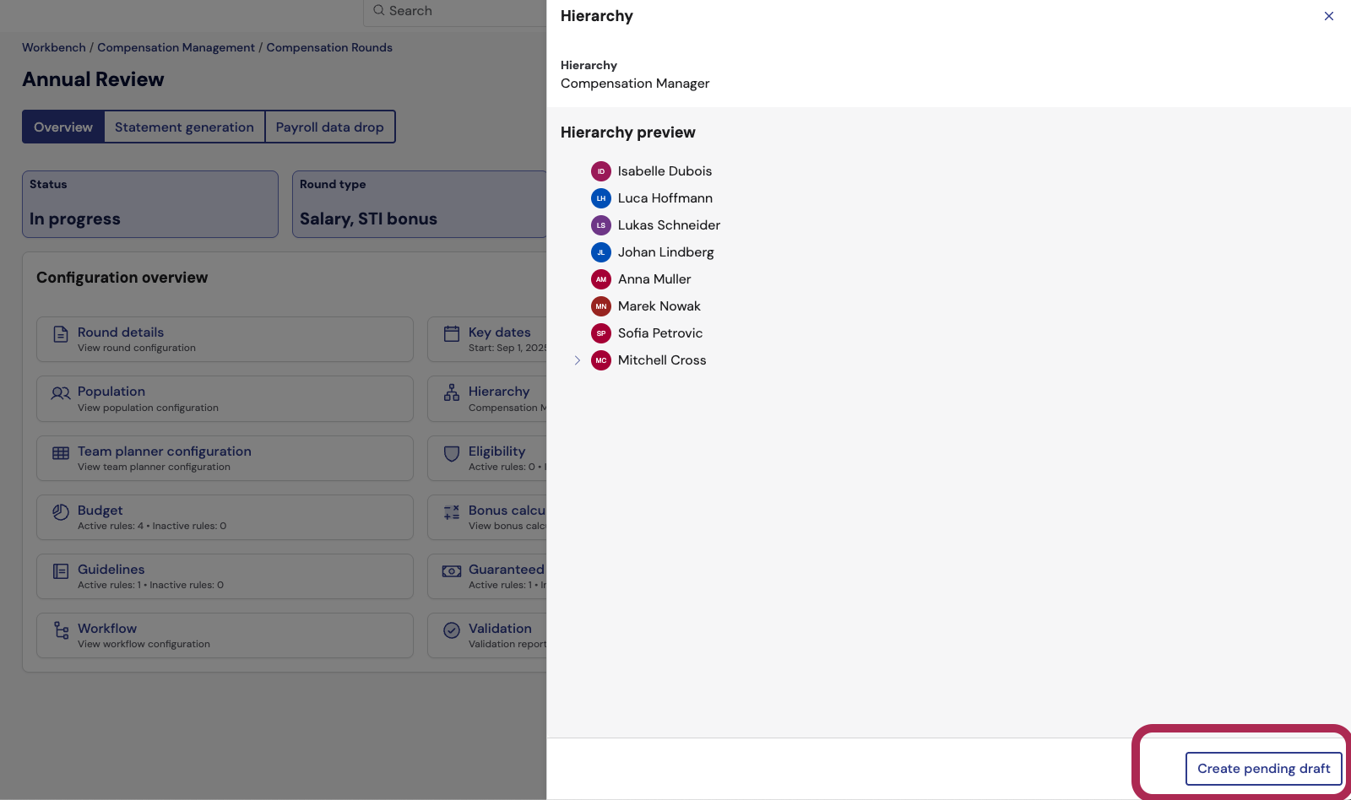Click the Round details document icon
The image size is (1351, 800).
pos(61,334)
